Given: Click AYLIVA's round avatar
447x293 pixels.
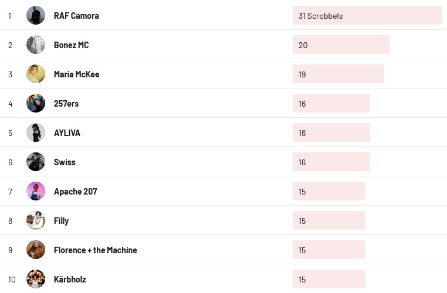Looking at the screenshot, I should coord(36,132).
